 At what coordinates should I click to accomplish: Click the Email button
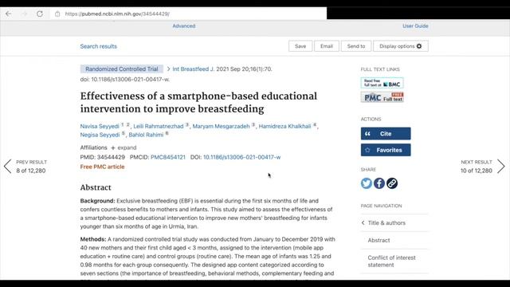coord(327,46)
